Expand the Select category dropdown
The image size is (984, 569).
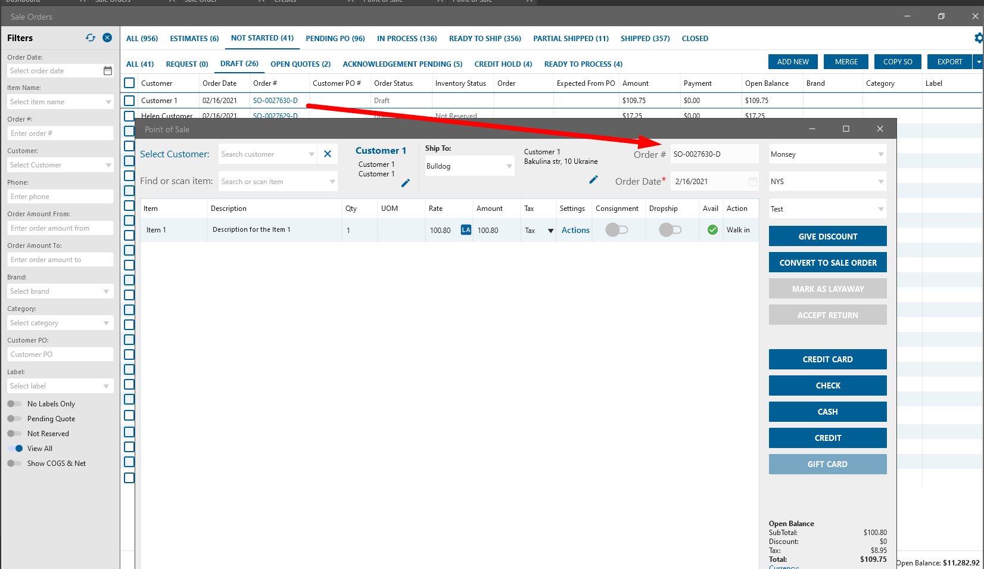(x=107, y=323)
